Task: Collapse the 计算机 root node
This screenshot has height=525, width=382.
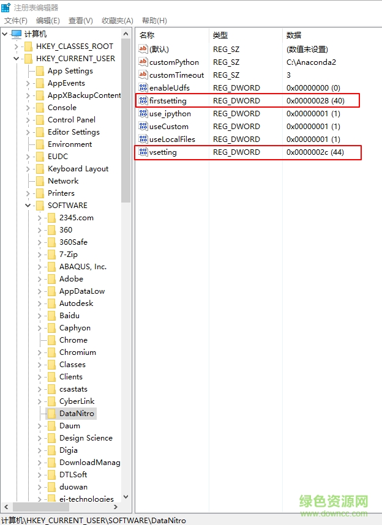Action: [5, 34]
